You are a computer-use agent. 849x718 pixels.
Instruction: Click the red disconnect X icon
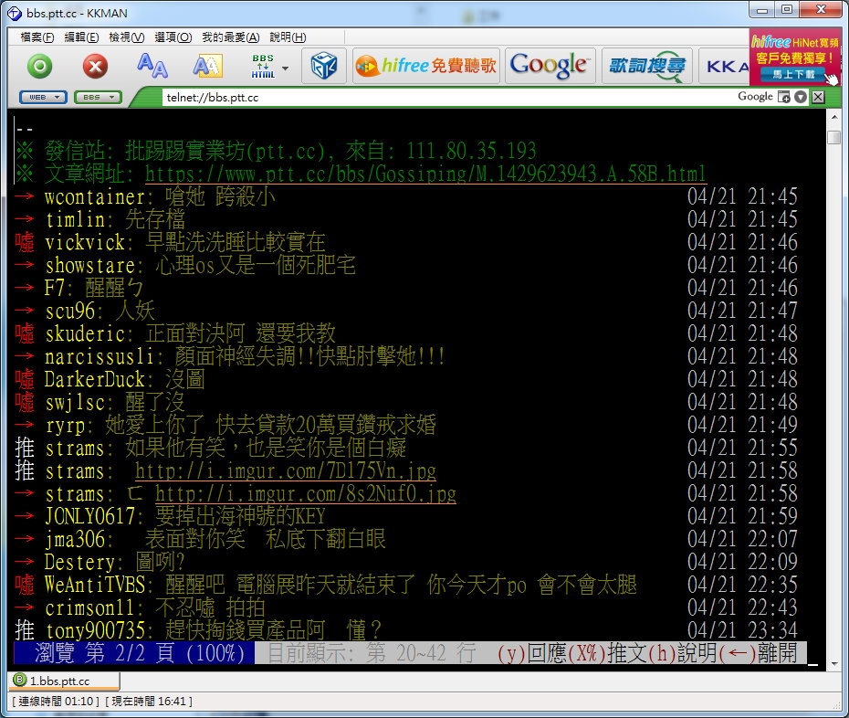coord(95,67)
